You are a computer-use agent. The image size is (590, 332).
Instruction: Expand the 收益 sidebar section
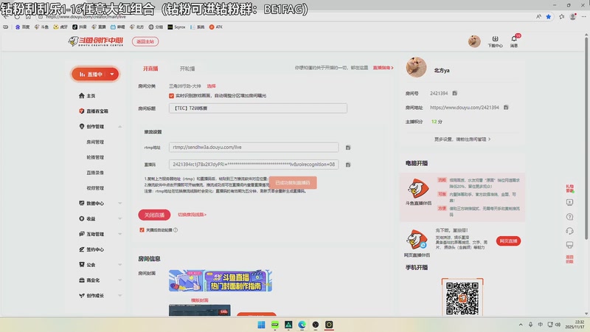[119, 218]
